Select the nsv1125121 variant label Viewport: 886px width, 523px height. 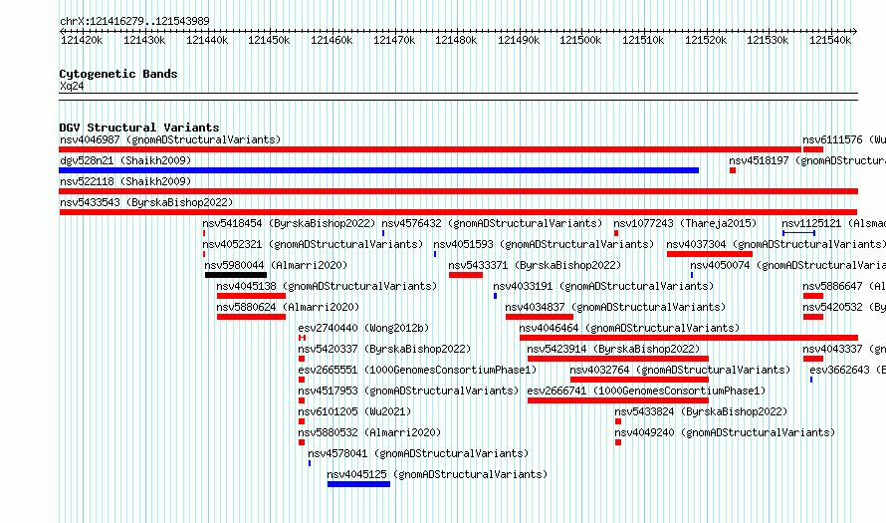[833, 223]
